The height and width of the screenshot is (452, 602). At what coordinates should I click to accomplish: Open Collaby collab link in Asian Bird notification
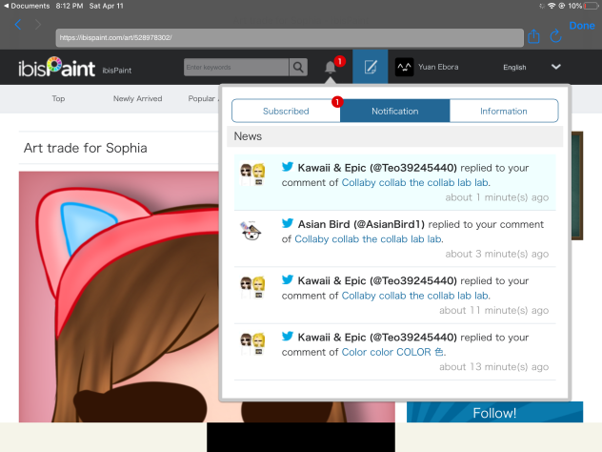(x=368, y=239)
